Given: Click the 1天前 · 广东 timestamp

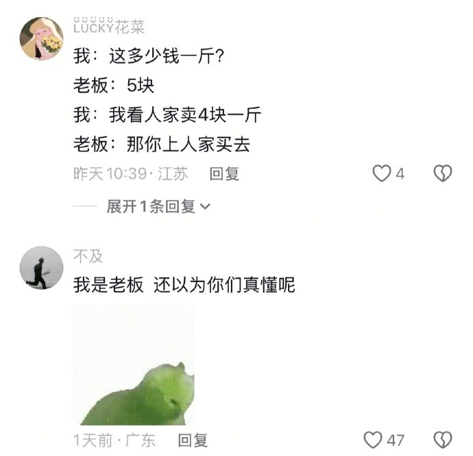Looking at the screenshot, I should coord(114,440).
